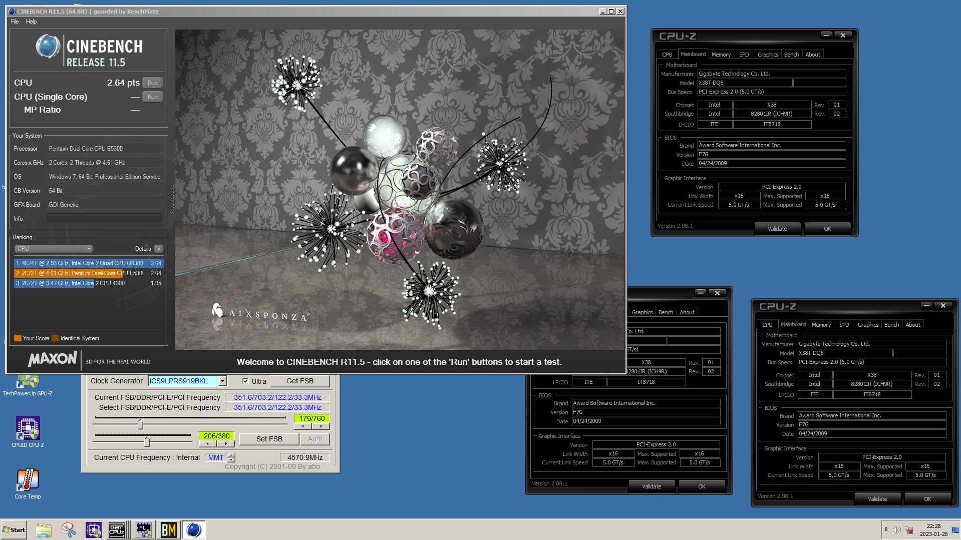Switch to CPU tab in lower-right CPU-Z window
The width and height of the screenshot is (961, 540).
tap(767, 325)
